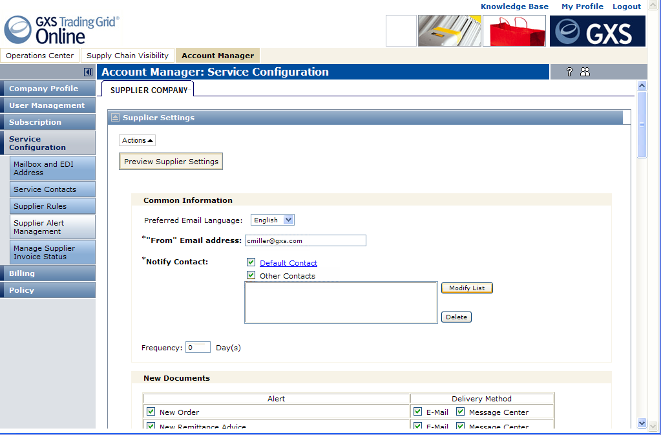Toggle the Other Contacts checkbox
Image resolution: width=661 pixels, height=435 pixels.
[251, 275]
